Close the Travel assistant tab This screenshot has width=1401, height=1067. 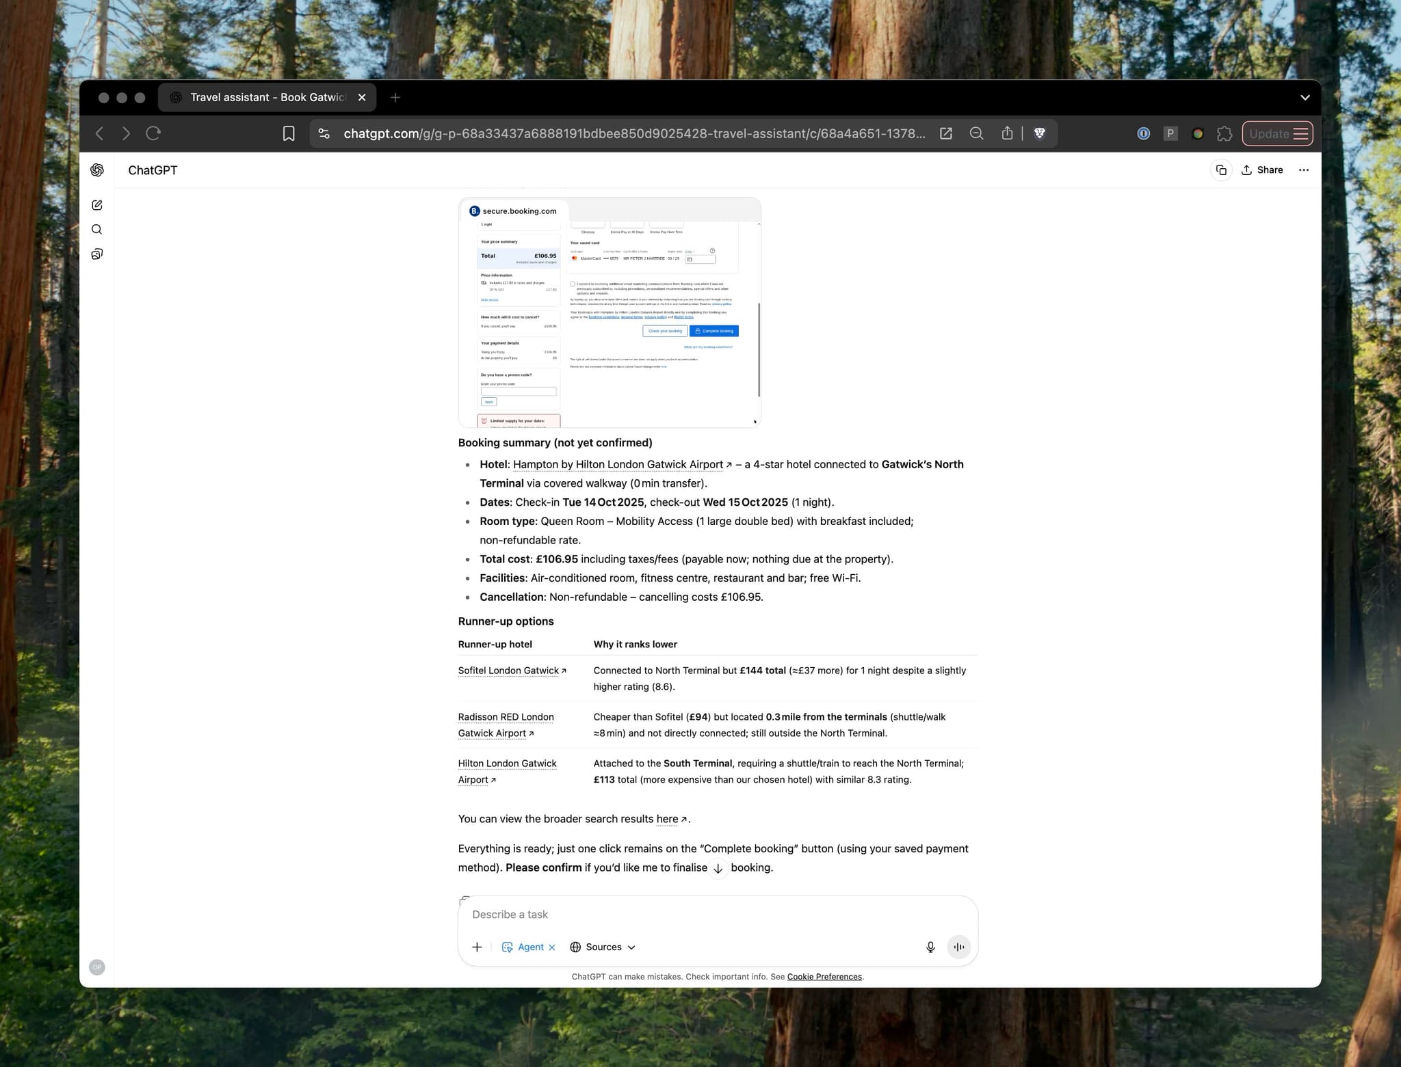362,98
